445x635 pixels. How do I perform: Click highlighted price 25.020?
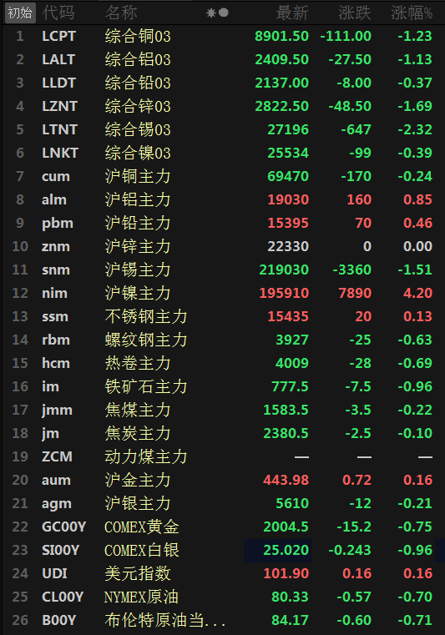pos(286,550)
